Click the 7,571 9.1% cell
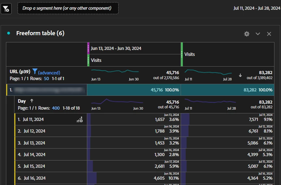 [228, 119]
